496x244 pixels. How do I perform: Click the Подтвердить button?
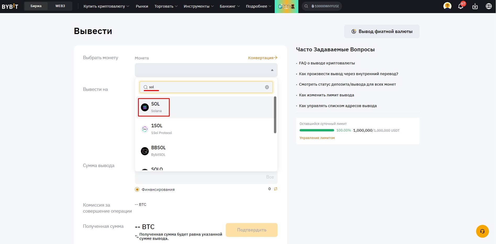click(x=252, y=230)
